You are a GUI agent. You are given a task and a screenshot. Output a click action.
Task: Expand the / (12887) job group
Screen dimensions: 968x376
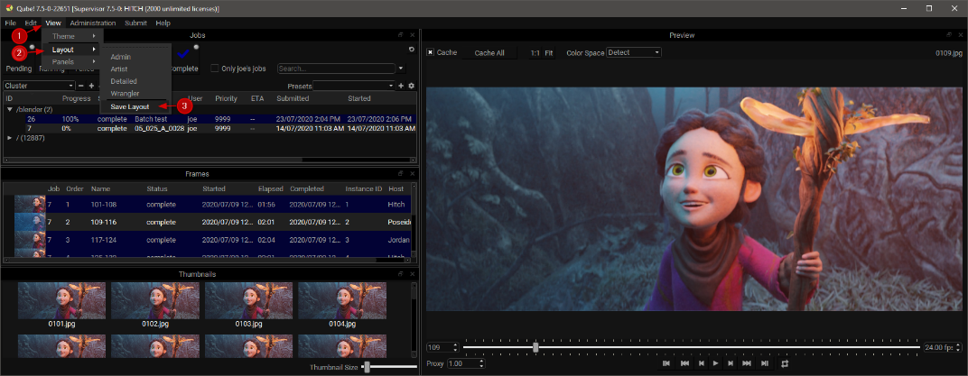pyautogui.click(x=9, y=138)
